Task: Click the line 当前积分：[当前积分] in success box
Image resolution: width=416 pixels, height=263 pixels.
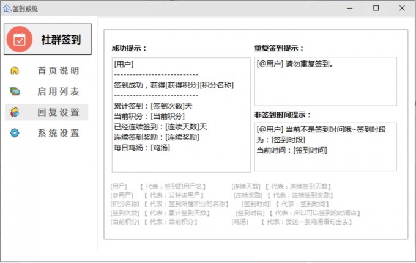Action: [x=149, y=117]
